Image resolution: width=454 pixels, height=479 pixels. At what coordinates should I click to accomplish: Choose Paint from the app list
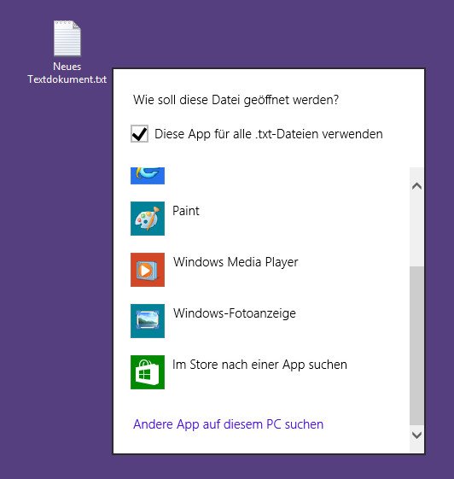269,219
